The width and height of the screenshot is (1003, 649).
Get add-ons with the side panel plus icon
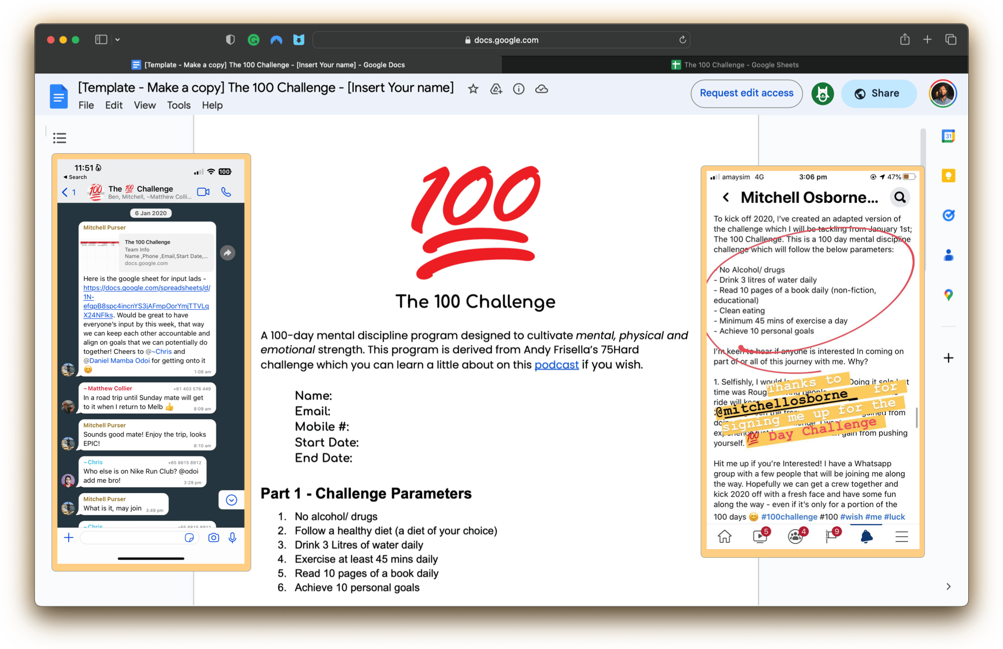click(948, 358)
